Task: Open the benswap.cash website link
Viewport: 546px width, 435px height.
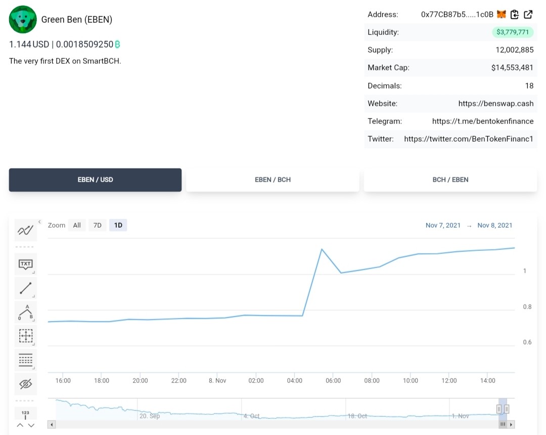Action: (496, 103)
